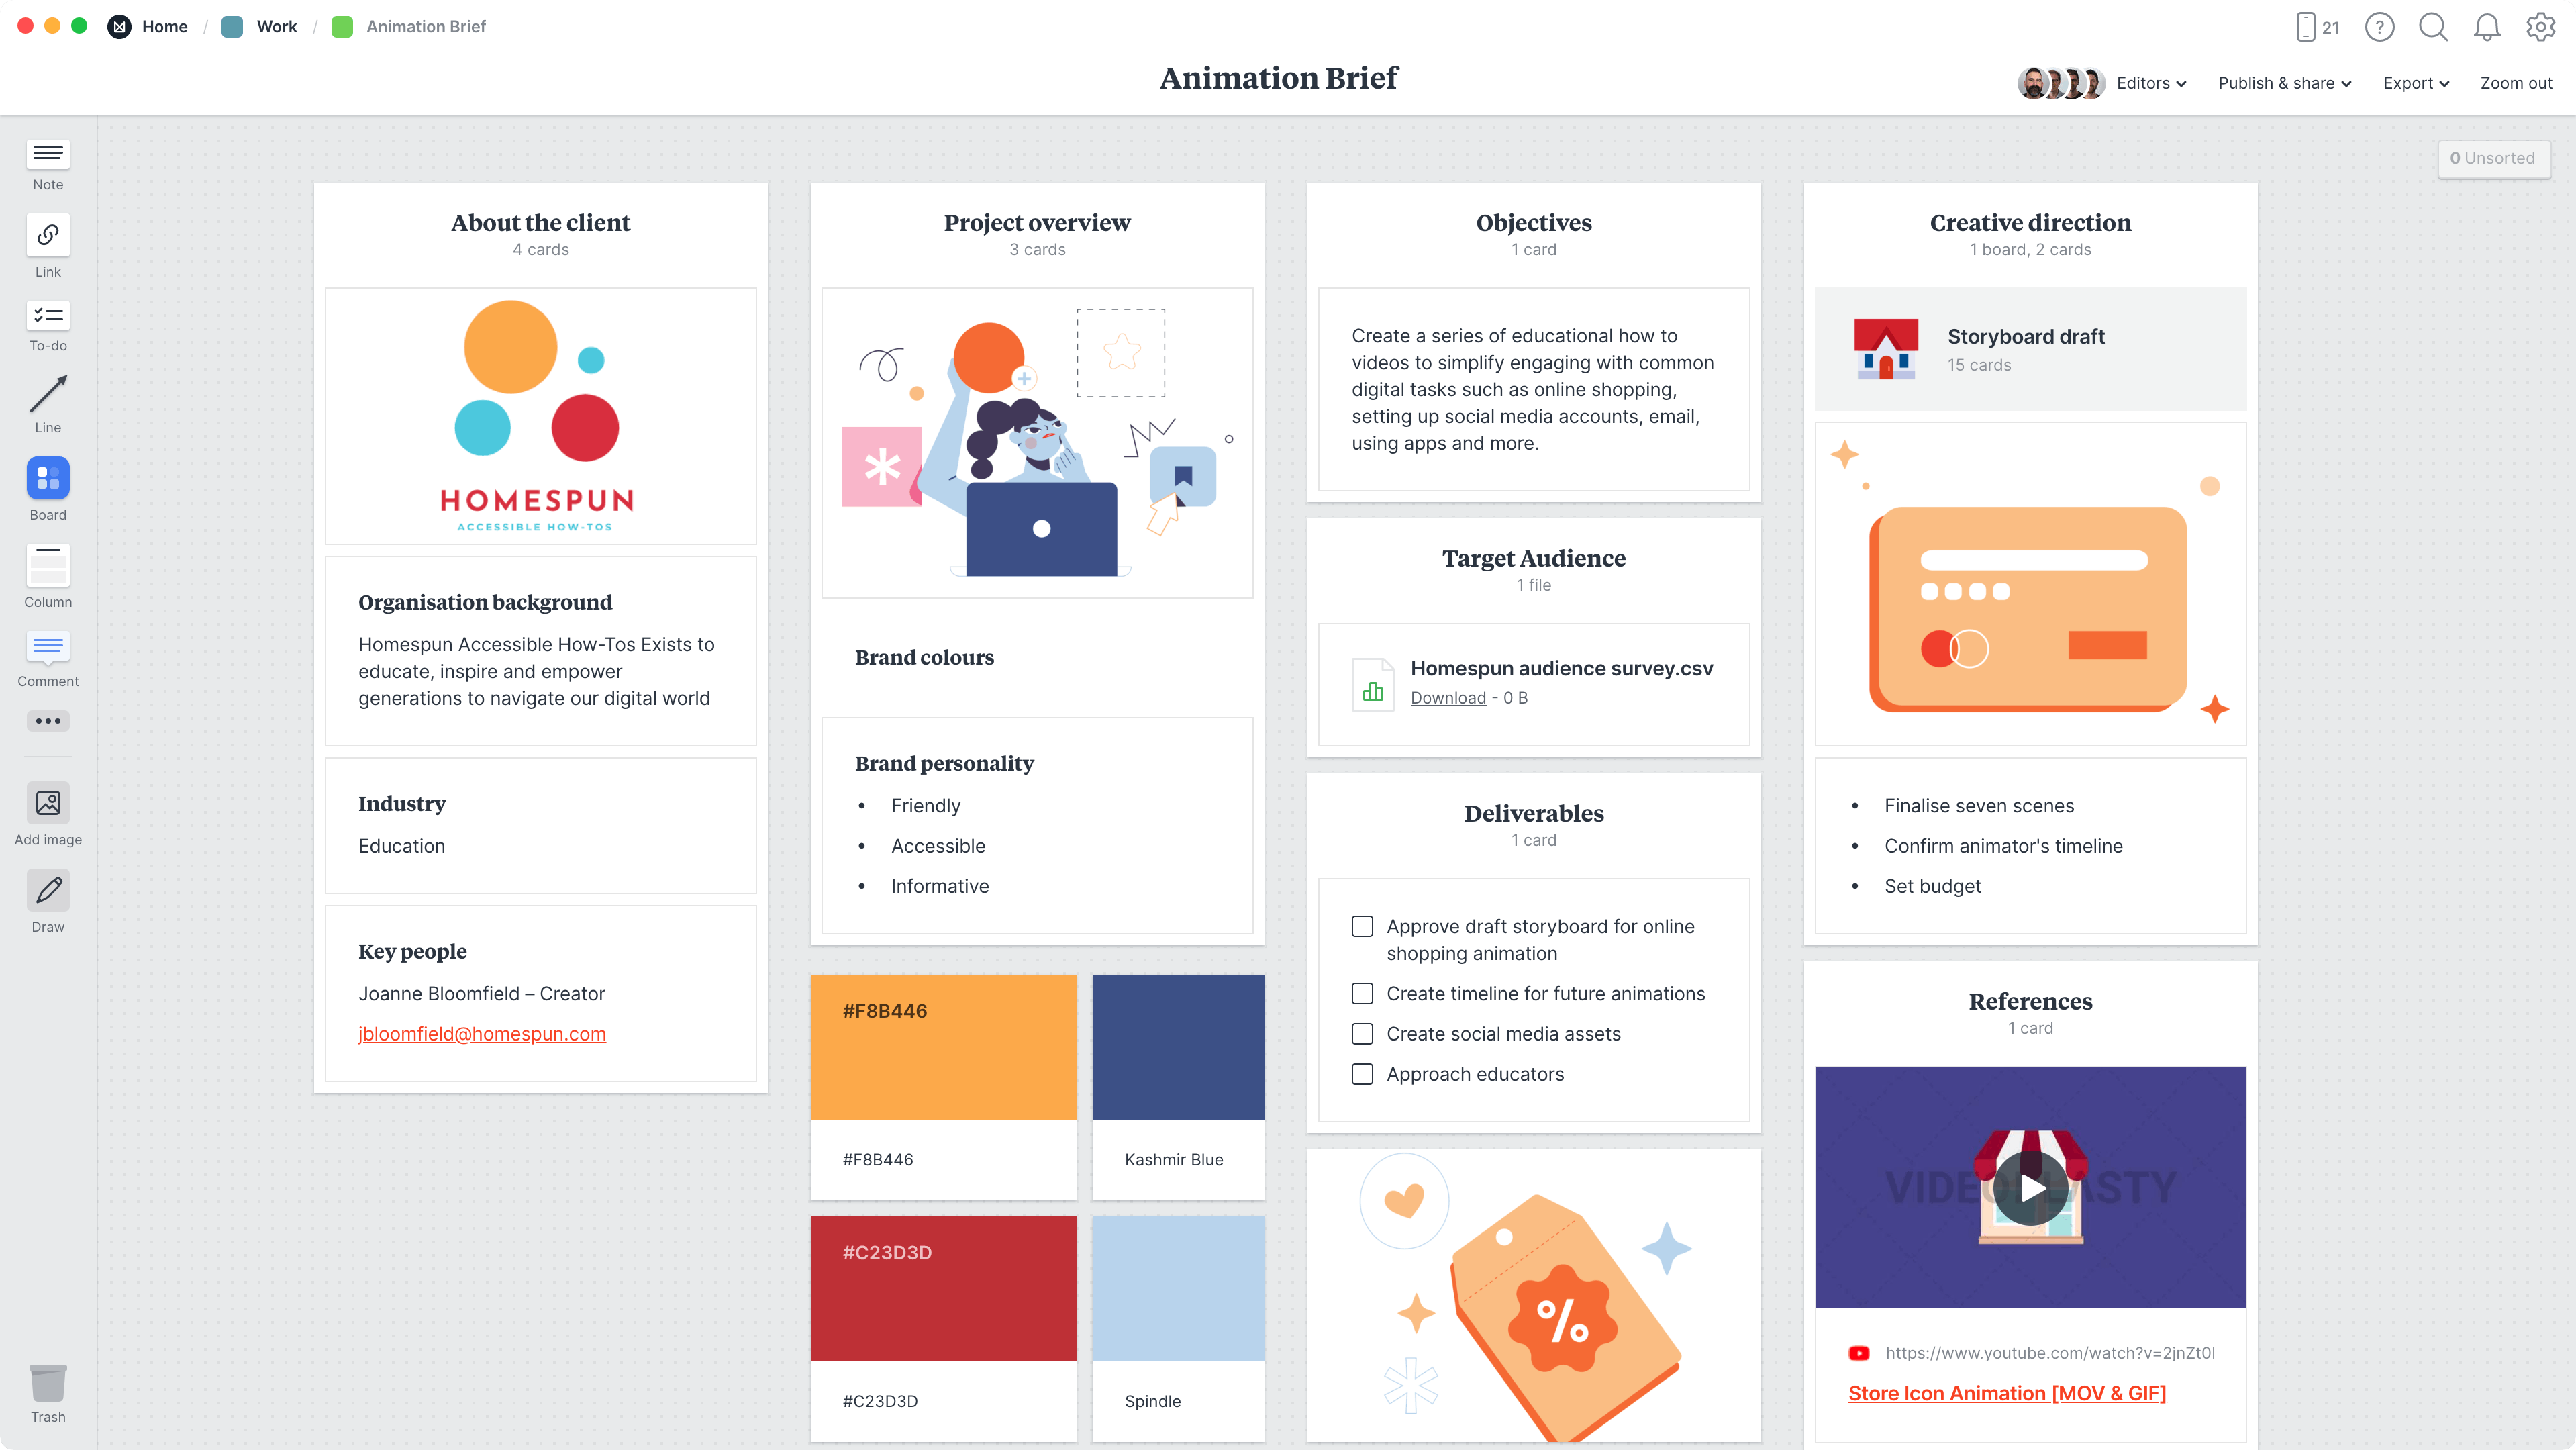Screen dimensions: 2576x1450
Task: Toggle the Approve draft storyboard checkbox
Action: (1363, 926)
